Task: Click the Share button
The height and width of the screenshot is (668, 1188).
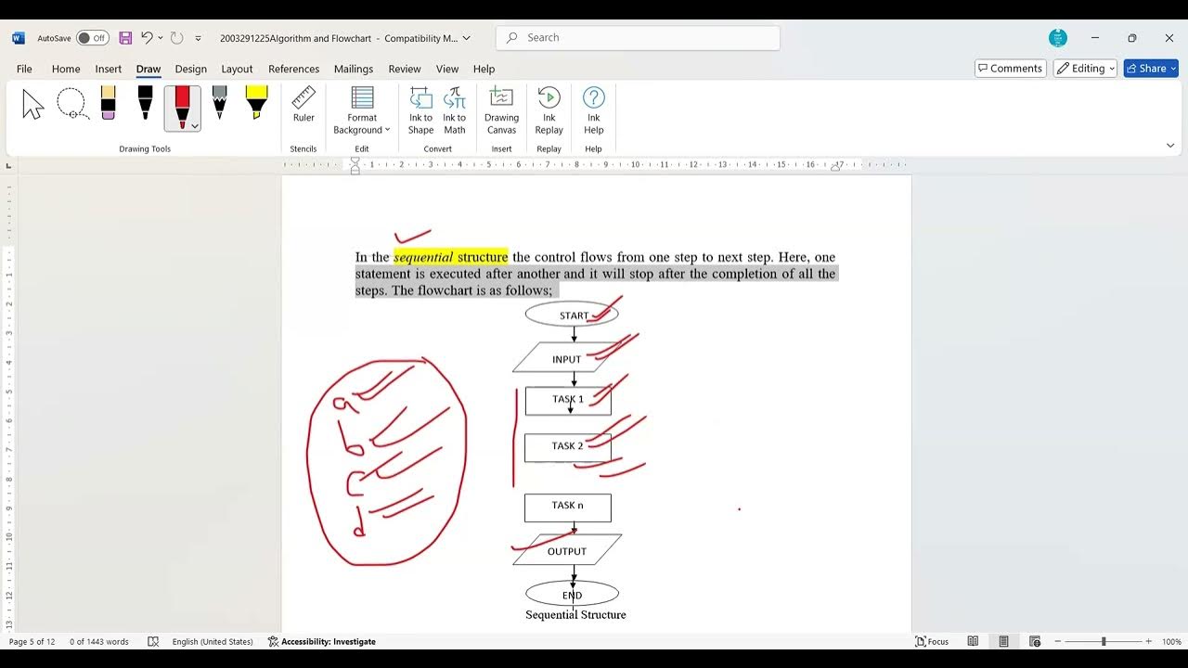Action: pyautogui.click(x=1151, y=69)
